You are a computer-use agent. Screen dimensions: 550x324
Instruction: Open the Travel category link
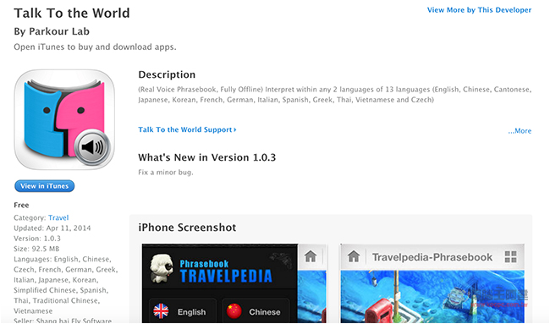click(x=58, y=217)
